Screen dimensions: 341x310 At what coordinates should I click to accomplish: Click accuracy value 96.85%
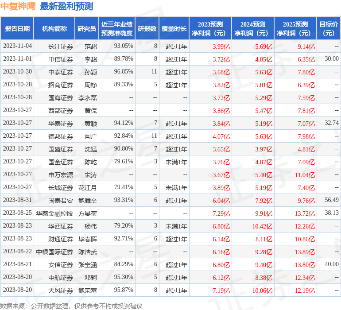pos(124,72)
